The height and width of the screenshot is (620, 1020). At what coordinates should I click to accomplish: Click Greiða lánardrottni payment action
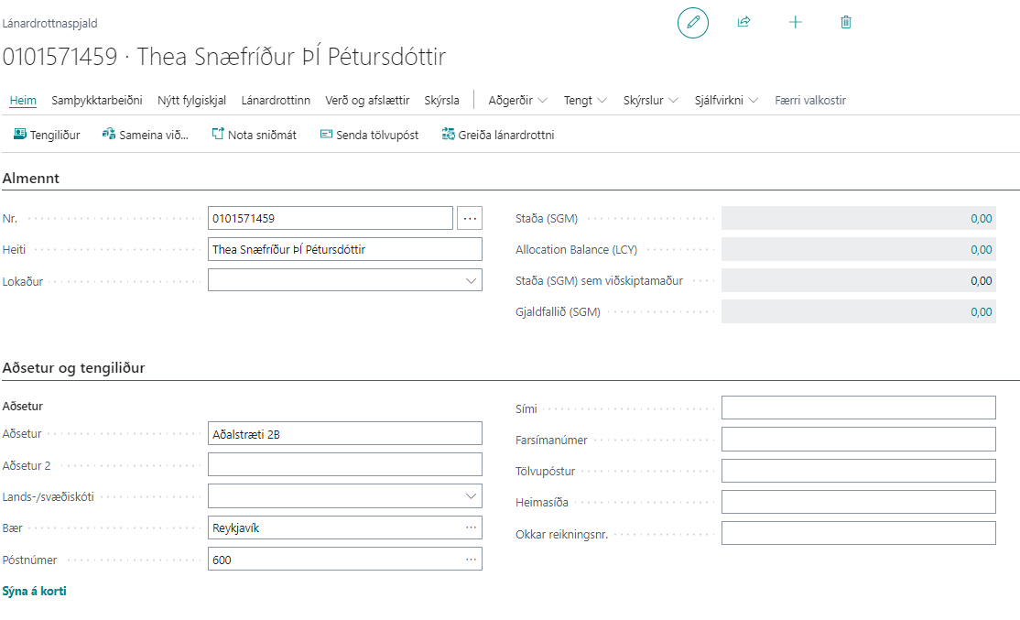[x=497, y=135]
